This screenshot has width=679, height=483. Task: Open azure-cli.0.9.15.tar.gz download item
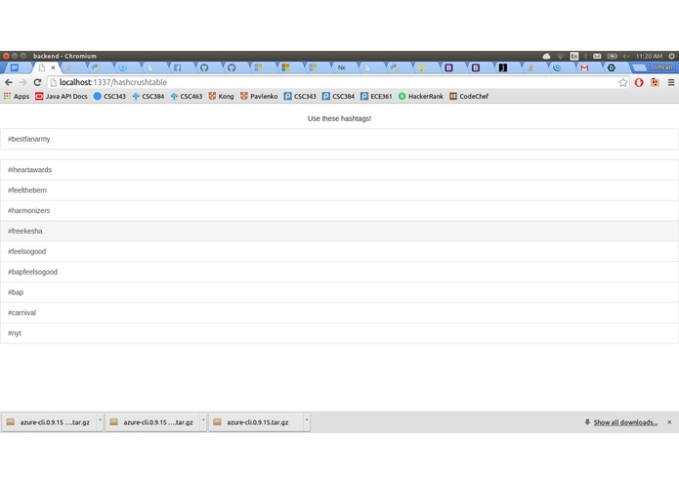pos(256,422)
